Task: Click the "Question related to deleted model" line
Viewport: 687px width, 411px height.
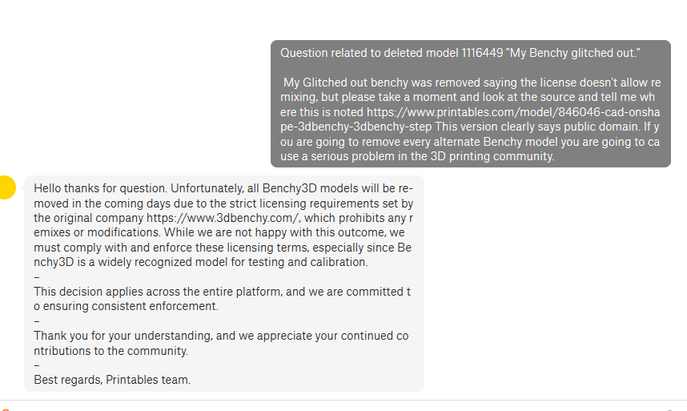Action: (x=368, y=53)
